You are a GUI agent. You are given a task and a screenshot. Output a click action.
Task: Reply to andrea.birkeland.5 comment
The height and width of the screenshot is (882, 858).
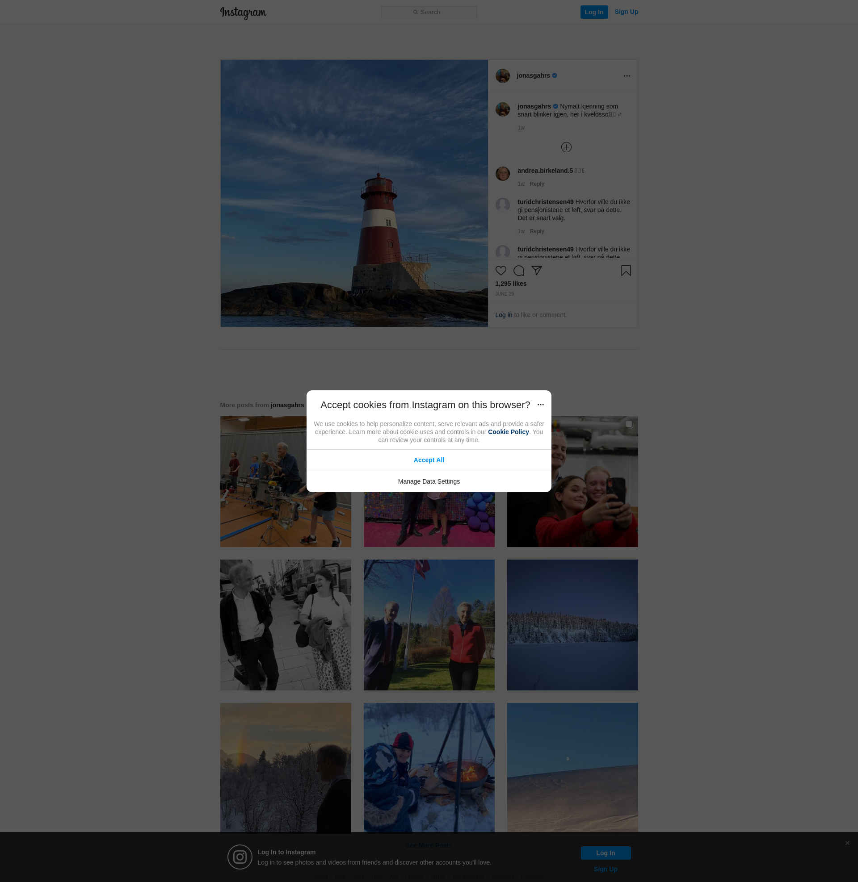click(x=537, y=184)
